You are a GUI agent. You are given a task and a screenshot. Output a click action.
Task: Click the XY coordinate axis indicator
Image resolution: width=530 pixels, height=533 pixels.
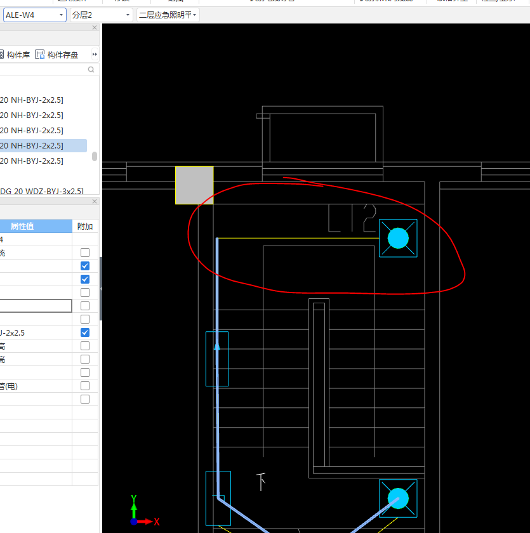[x=145, y=511]
